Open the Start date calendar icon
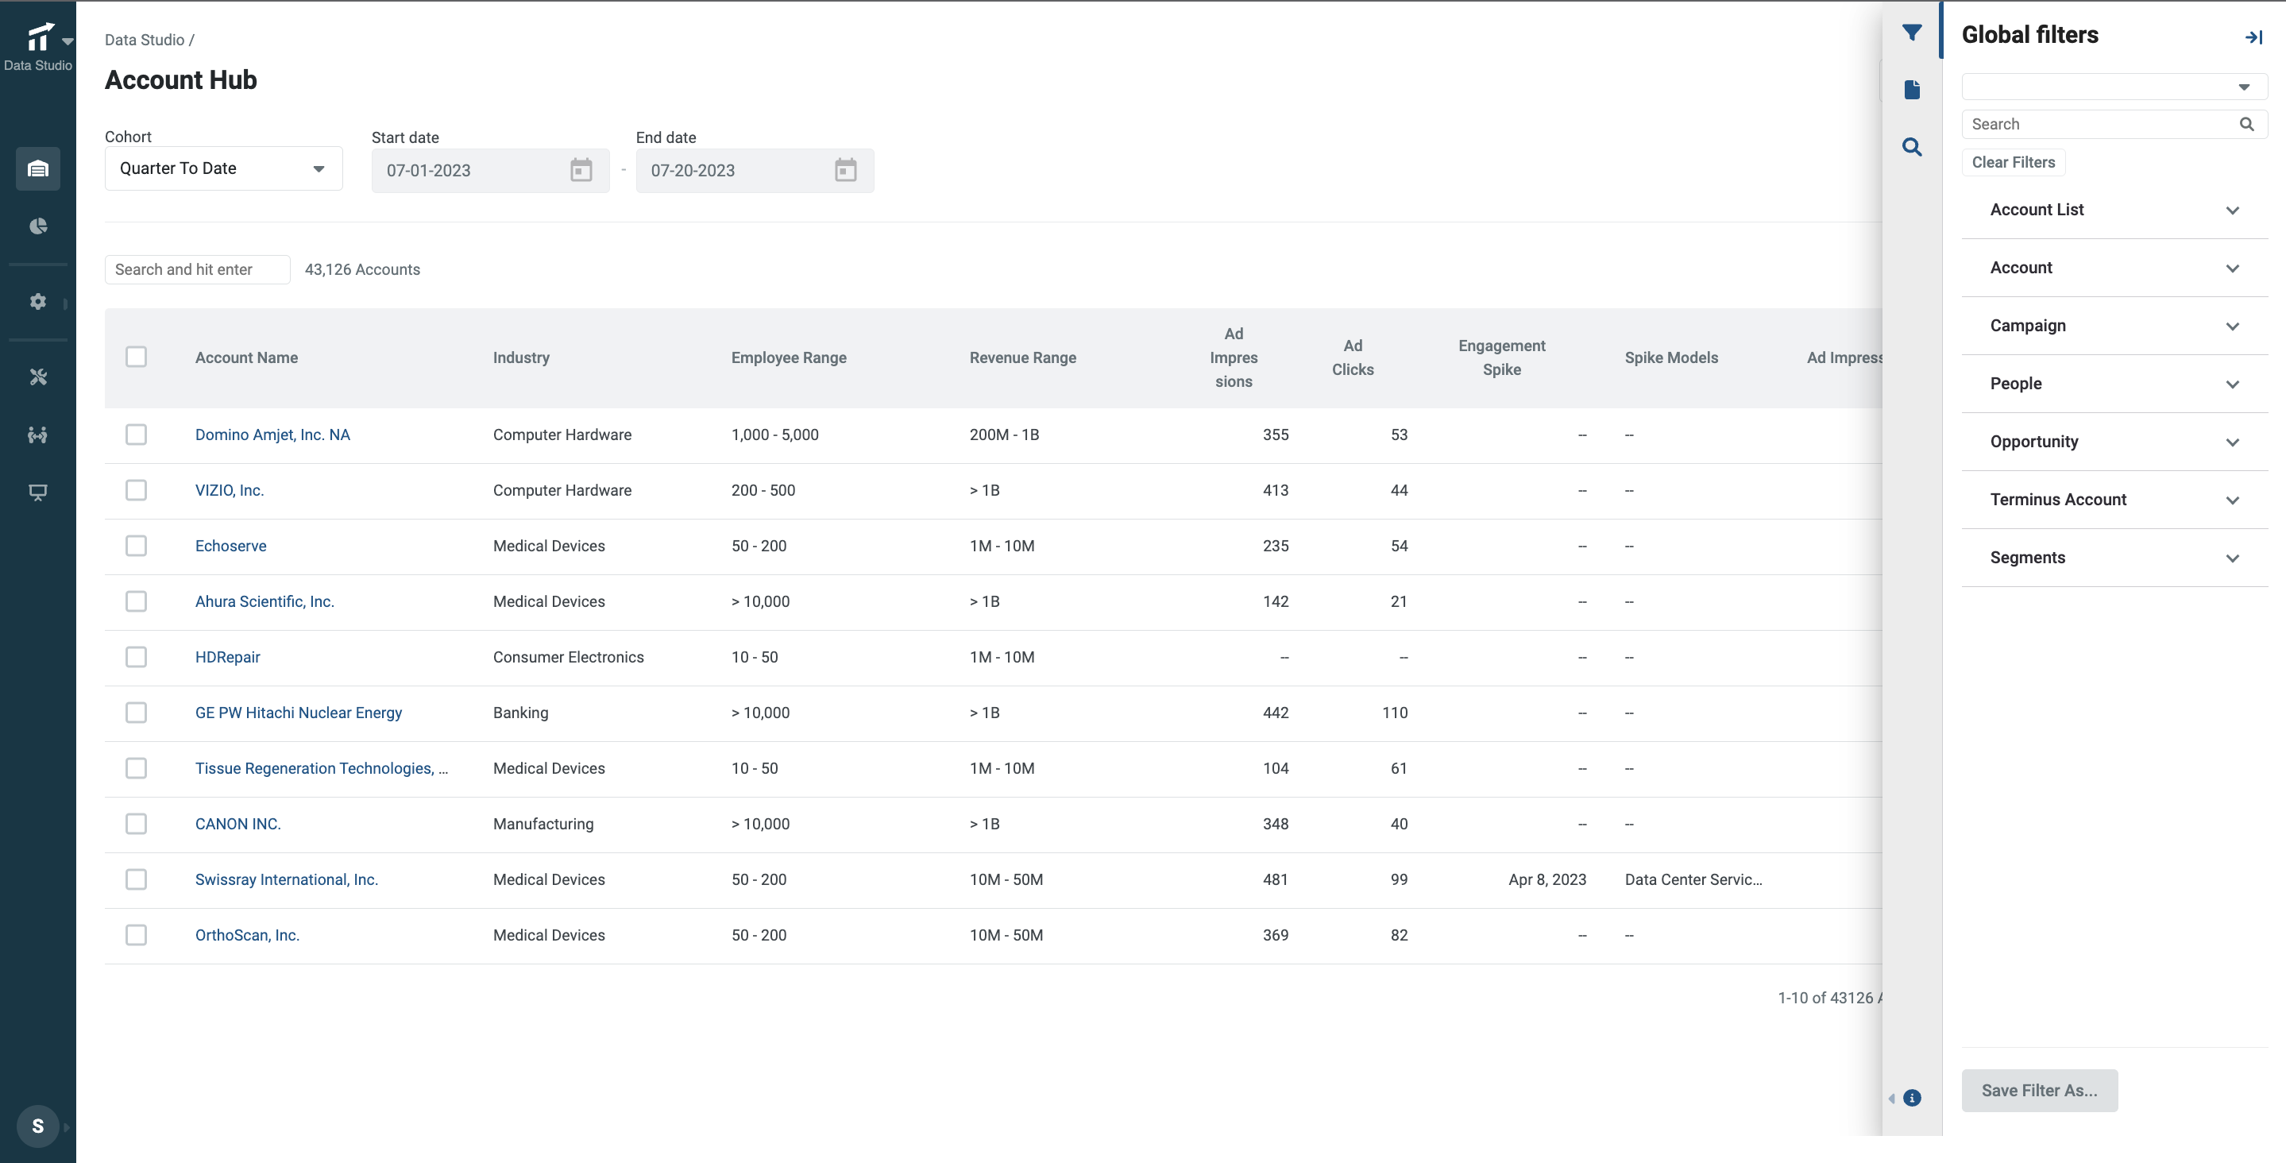This screenshot has width=2286, height=1163. click(581, 171)
